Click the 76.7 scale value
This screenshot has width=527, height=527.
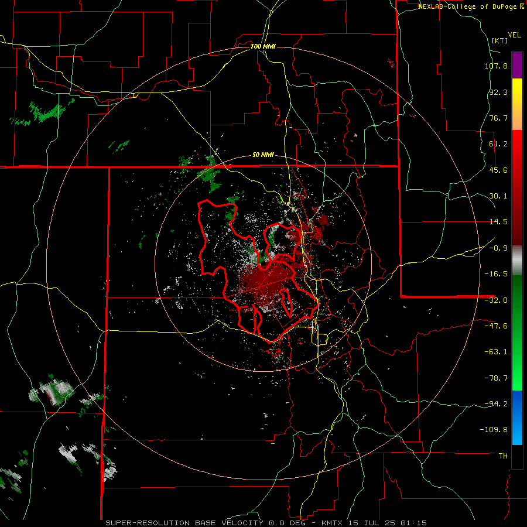[x=498, y=118]
